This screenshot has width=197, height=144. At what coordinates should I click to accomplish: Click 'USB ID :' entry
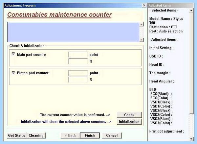(156, 56)
